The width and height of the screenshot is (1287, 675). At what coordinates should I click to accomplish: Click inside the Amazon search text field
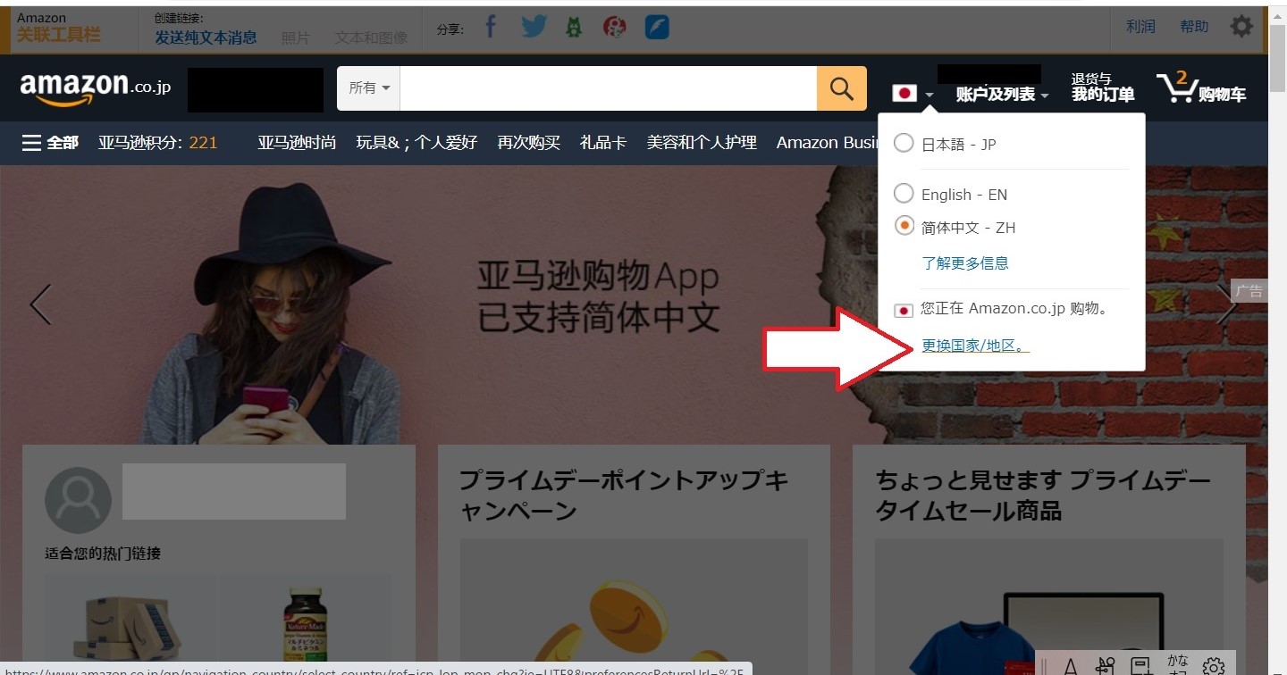(608, 88)
